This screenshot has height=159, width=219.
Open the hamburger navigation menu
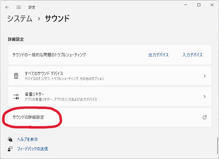[19, 7]
